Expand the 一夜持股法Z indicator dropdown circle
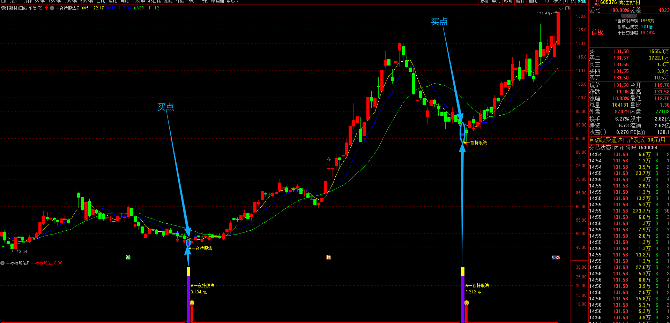The height and width of the screenshot is (323, 670). coord(52,8)
